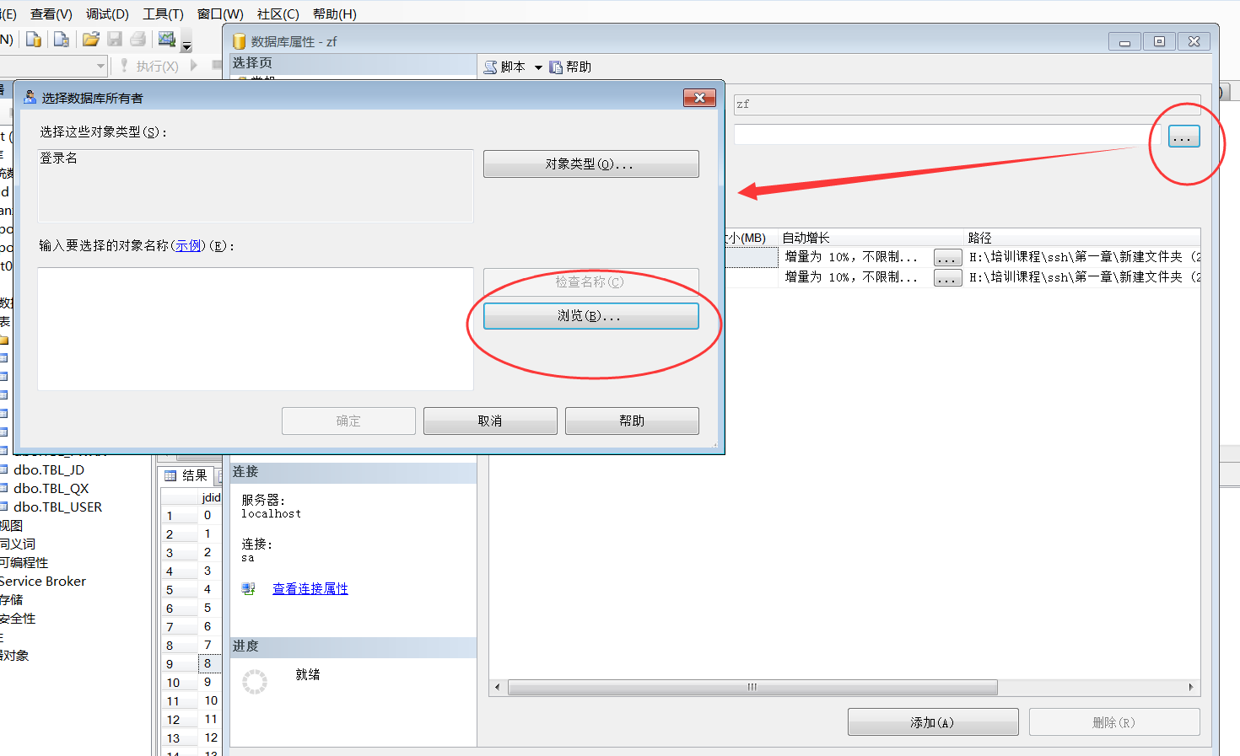
Task: Click the 删除(R) button
Action: (1114, 722)
